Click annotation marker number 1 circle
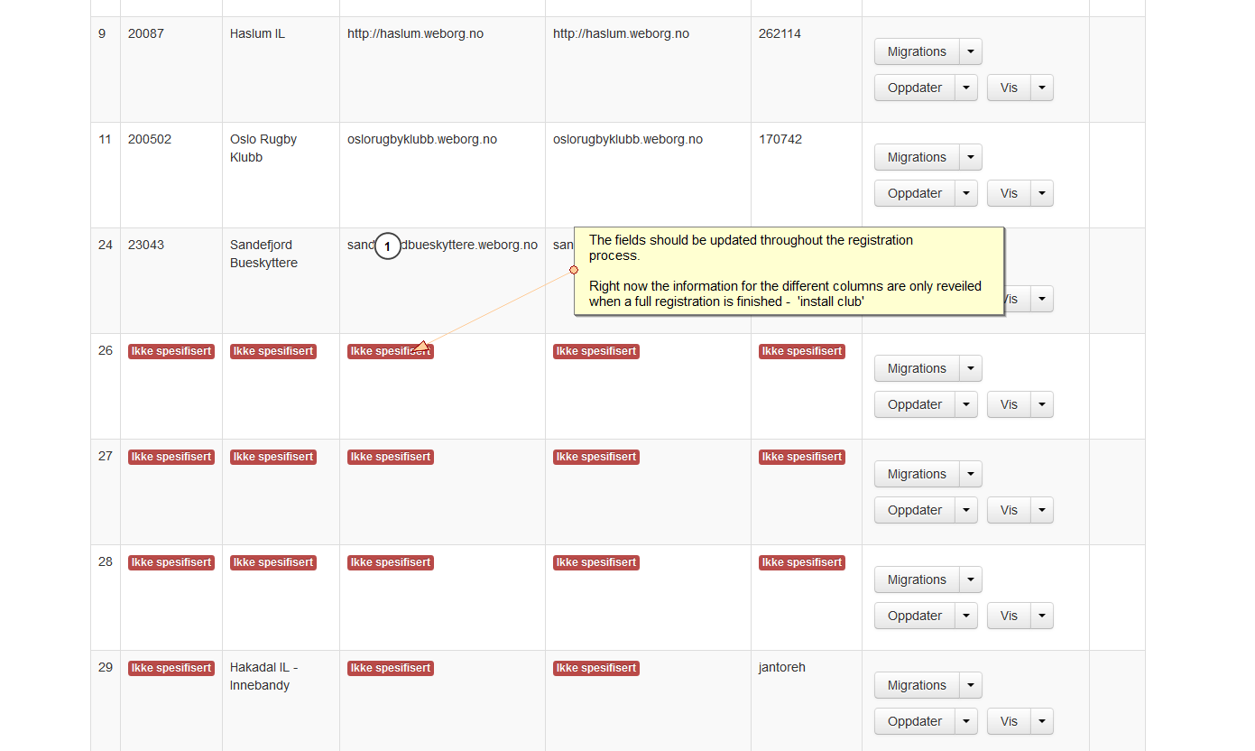 pyautogui.click(x=388, y=246)
